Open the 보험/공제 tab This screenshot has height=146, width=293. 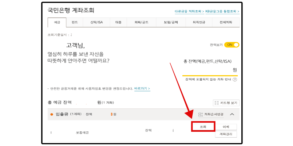click(x=171, y=22)
